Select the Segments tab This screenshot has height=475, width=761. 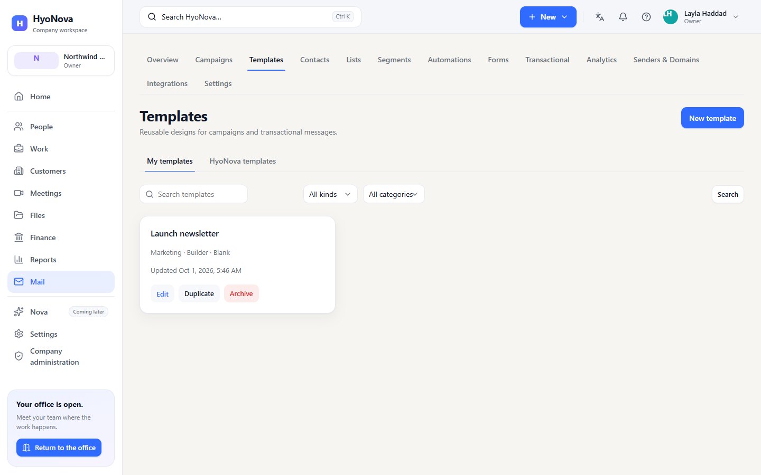pyautogui.click(x=394, y=60)
